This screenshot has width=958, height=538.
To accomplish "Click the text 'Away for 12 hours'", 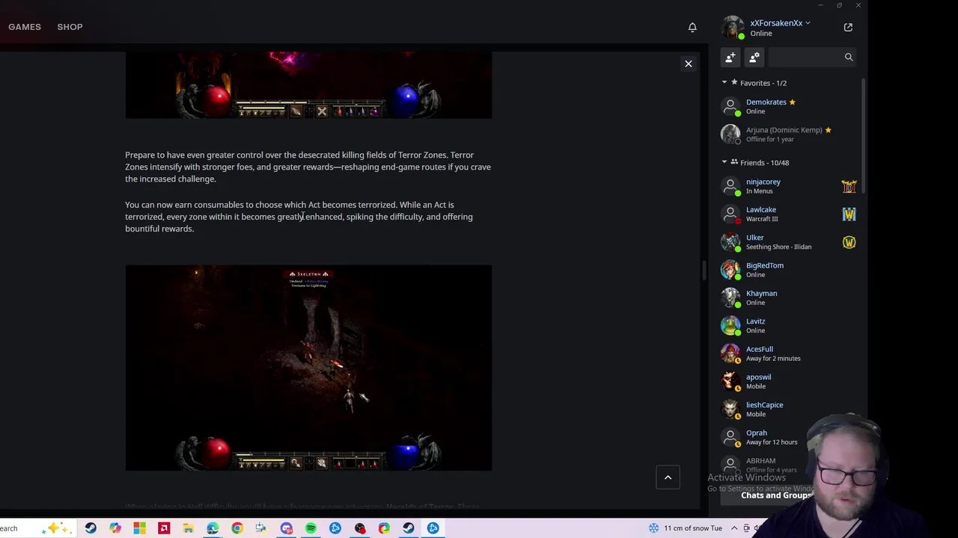I will pyautogui.click(x=772, y=442).
